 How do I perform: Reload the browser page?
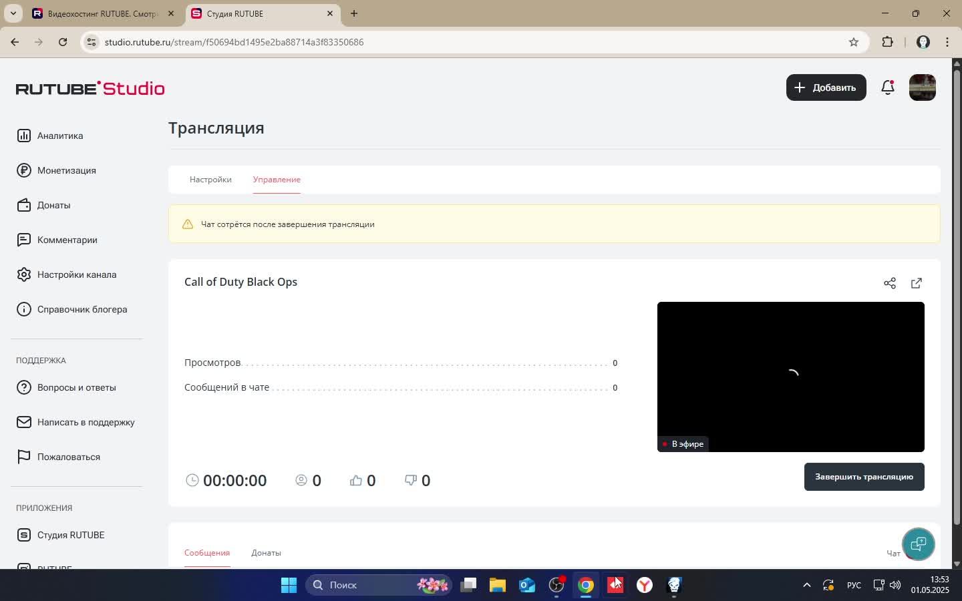click(x=63, y=42)
